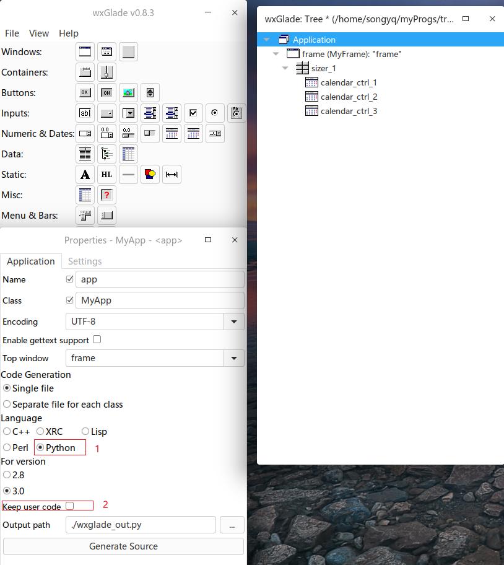
Task: Add a Check Box input widget
Action: click(193, 113)
